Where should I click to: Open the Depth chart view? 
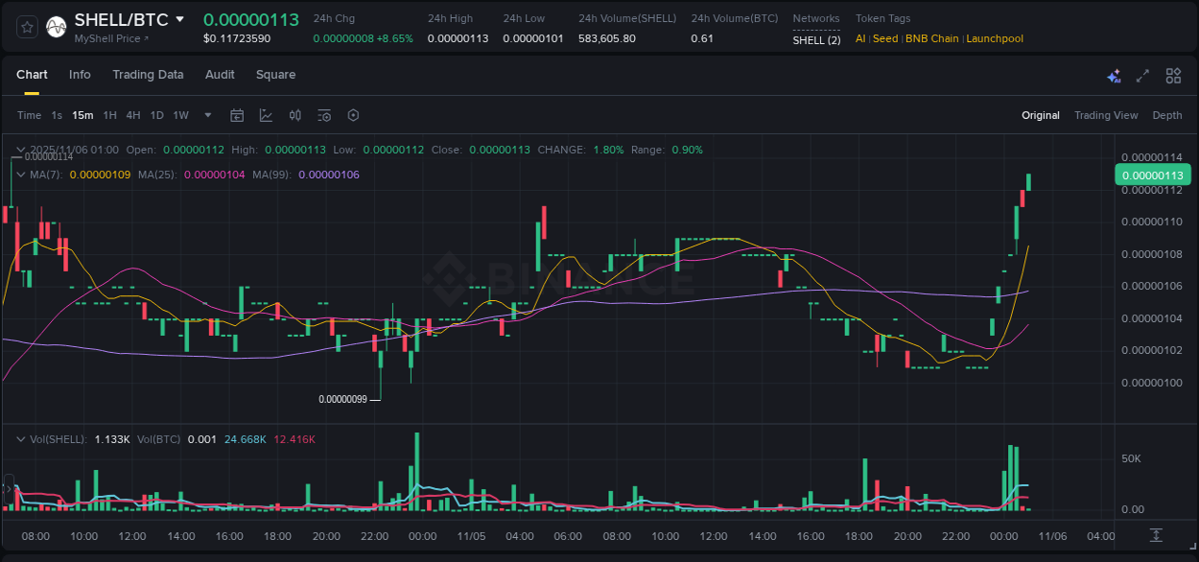pyautogui.click(x=1166, y=115)
